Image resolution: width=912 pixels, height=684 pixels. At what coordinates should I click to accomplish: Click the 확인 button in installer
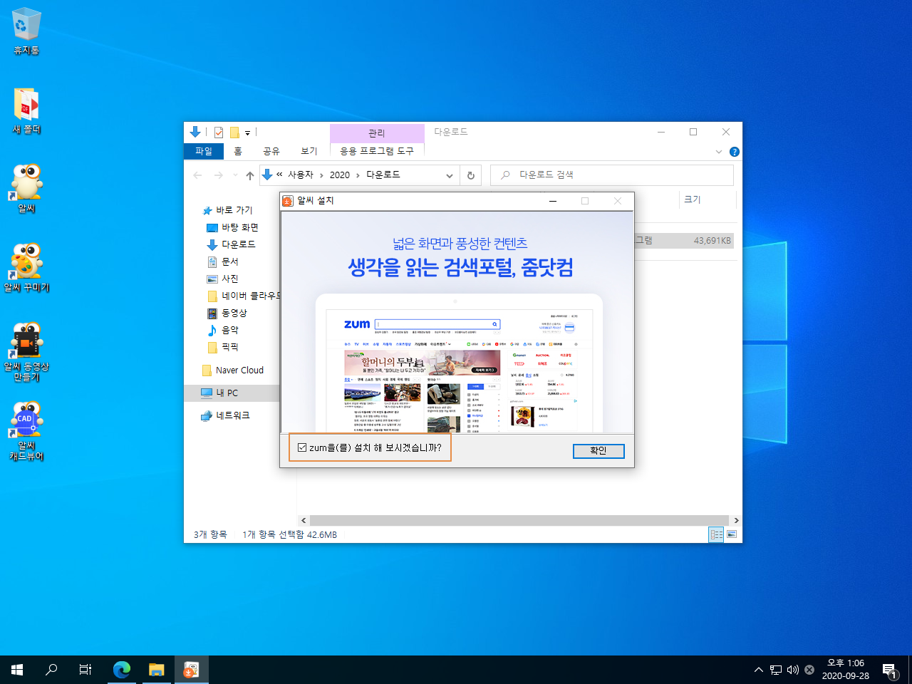(598, 451)
